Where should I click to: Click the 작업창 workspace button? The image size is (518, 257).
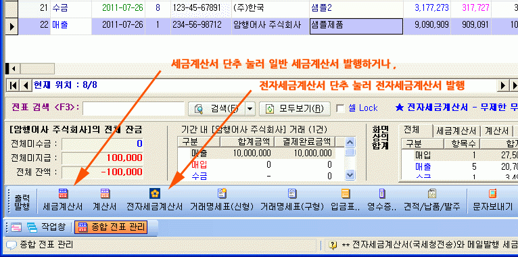click(46, 227)
